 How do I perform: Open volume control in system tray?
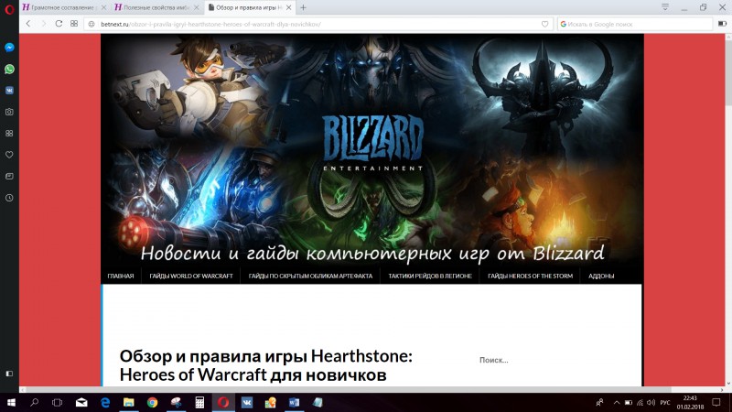(651, 403)
